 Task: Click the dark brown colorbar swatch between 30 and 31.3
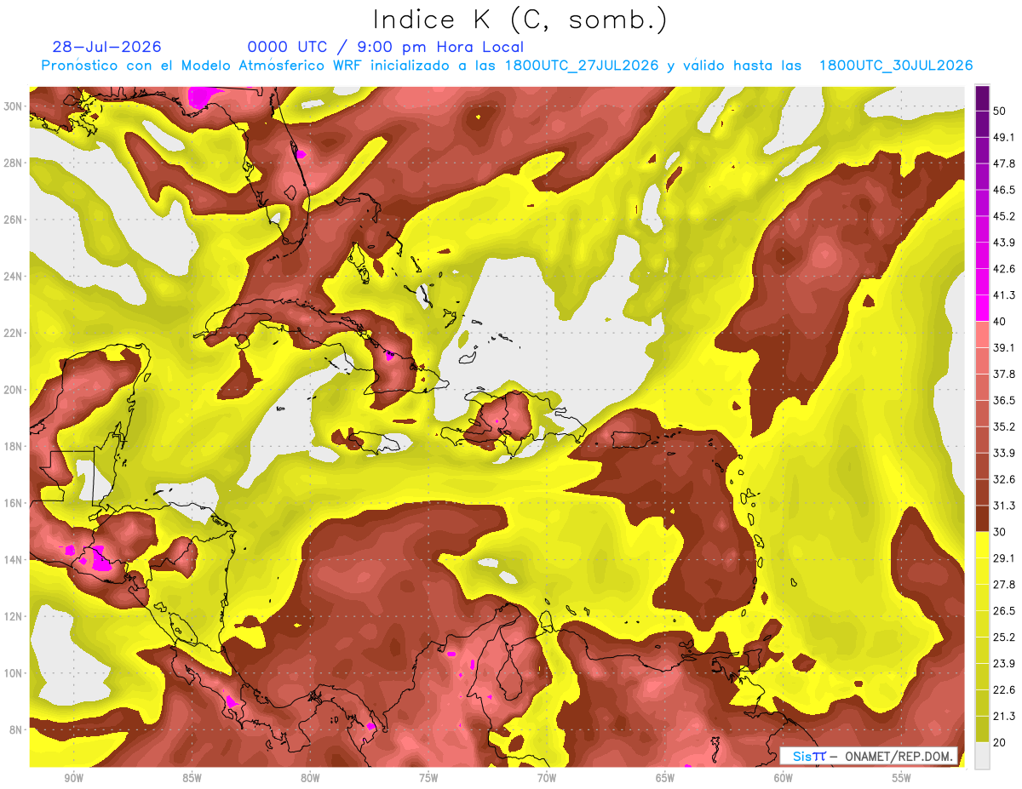tap(983, 518)
